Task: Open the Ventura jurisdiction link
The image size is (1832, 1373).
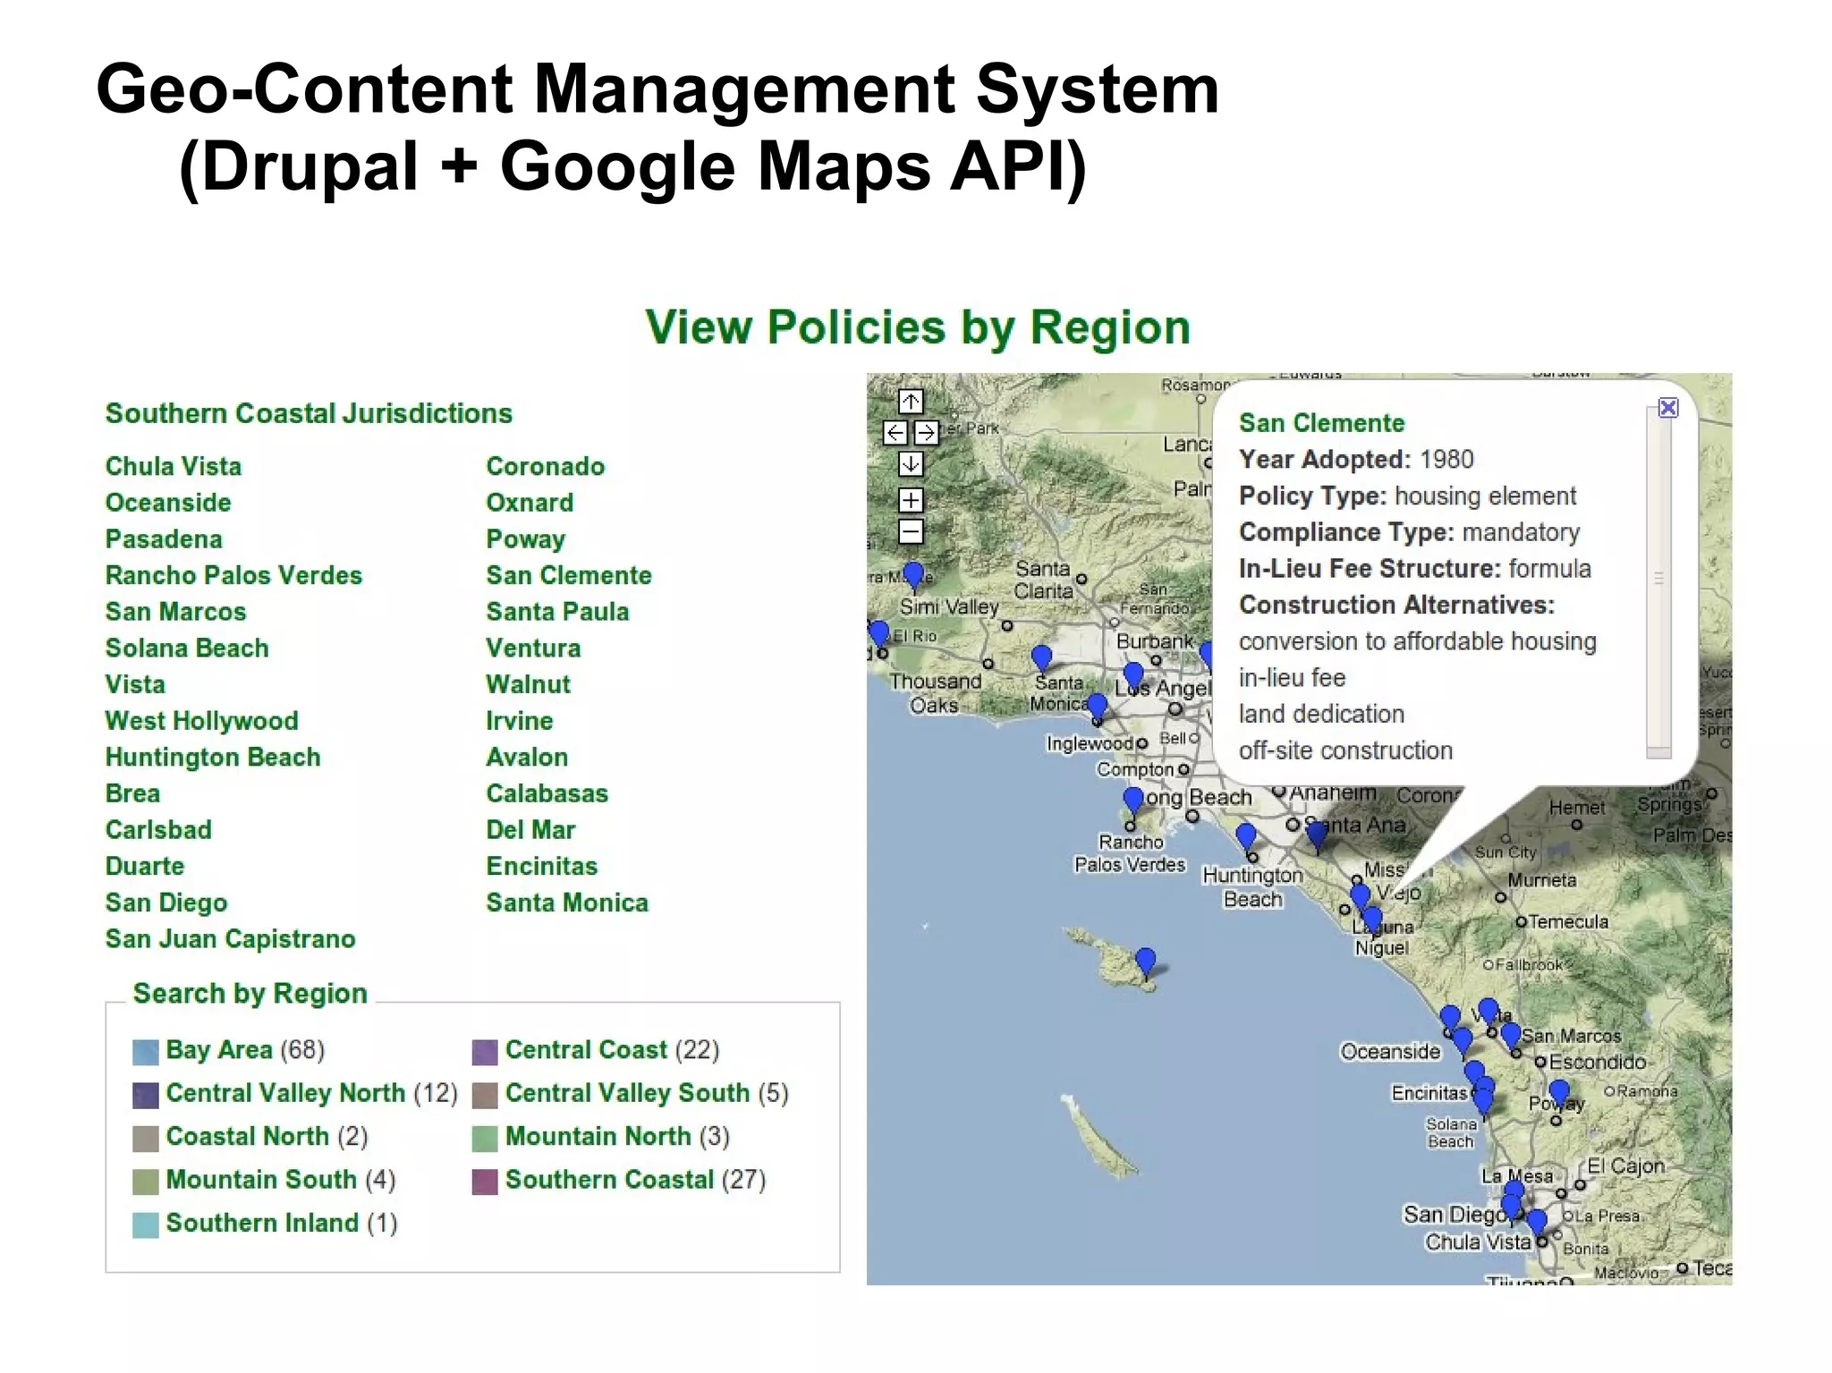Action: tap(533, 648)
